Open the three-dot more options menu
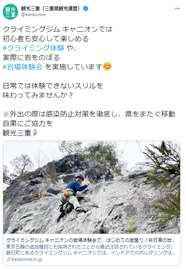The width and height of the screenshot is (186, 269). [x=177, y=8]
